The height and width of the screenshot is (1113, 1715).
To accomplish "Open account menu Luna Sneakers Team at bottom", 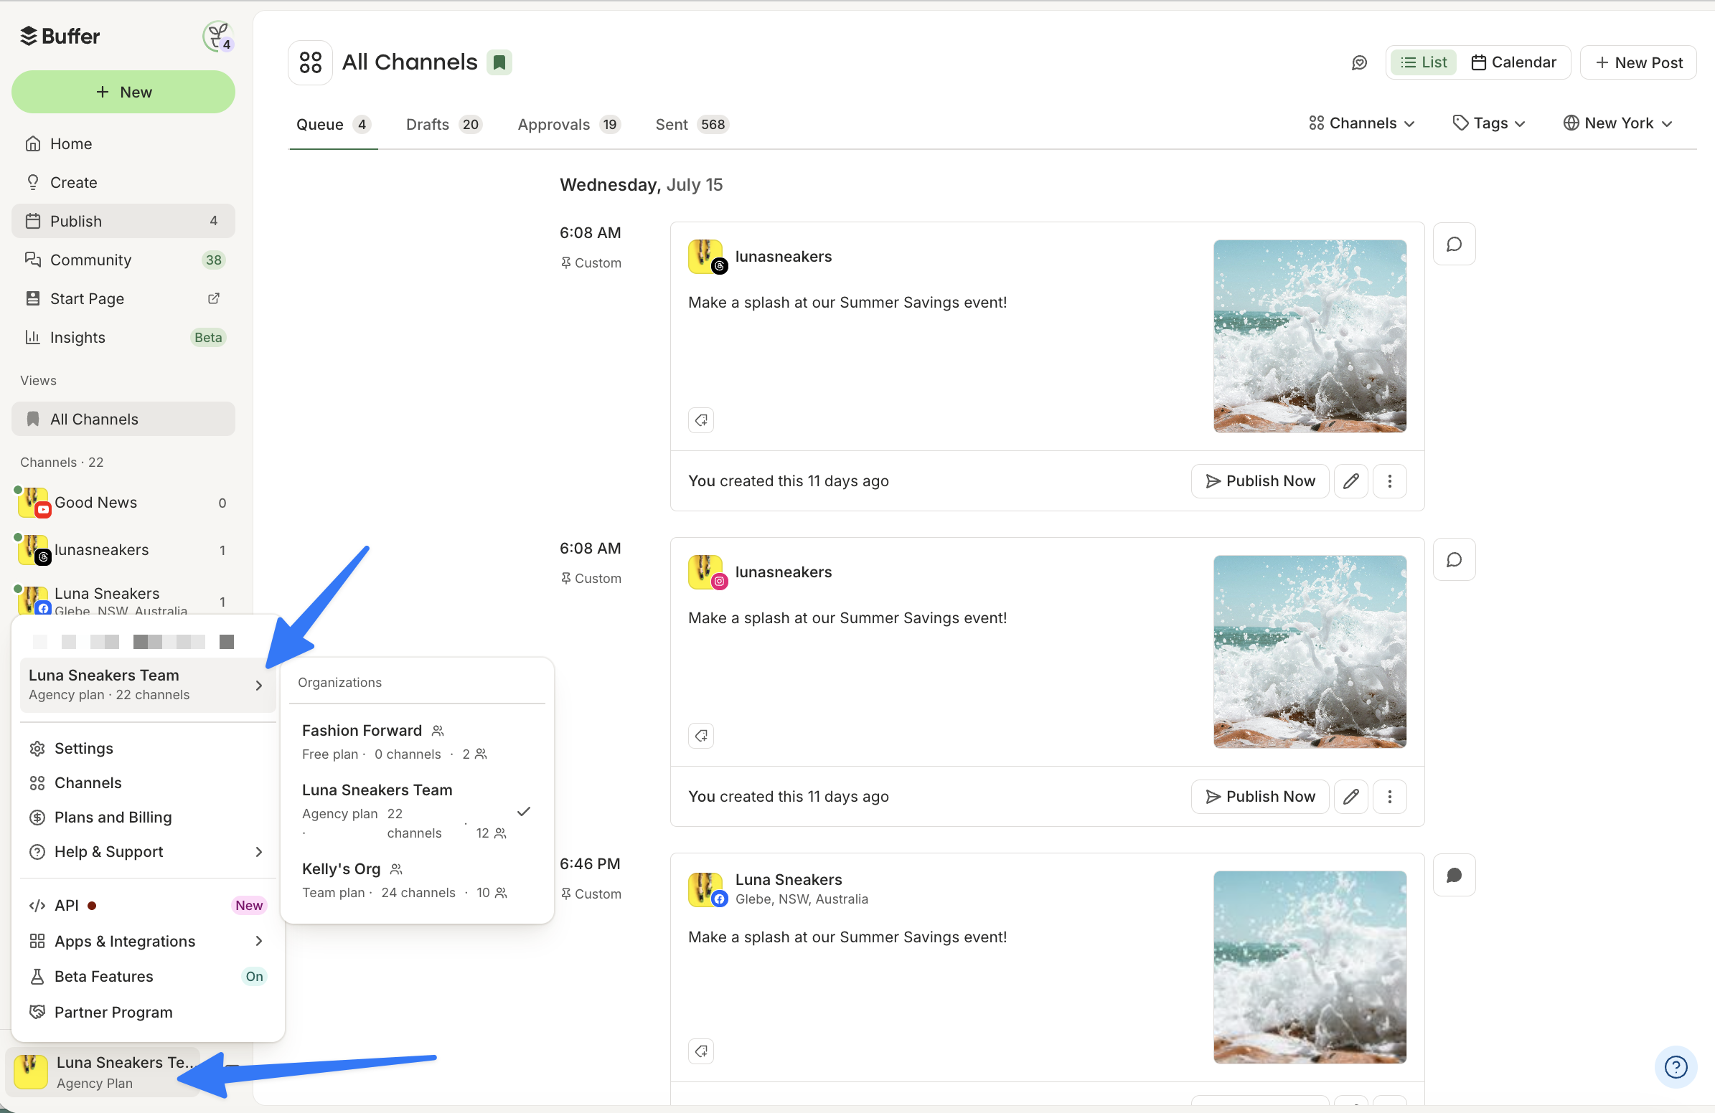I will (105, 1072).
